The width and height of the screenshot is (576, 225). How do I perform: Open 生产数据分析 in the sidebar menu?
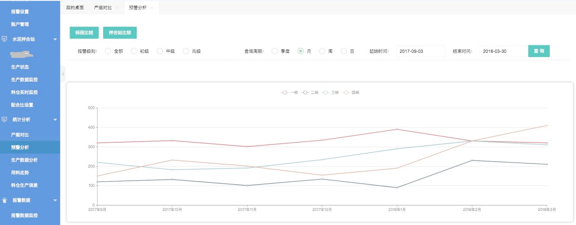pos(25,160)
